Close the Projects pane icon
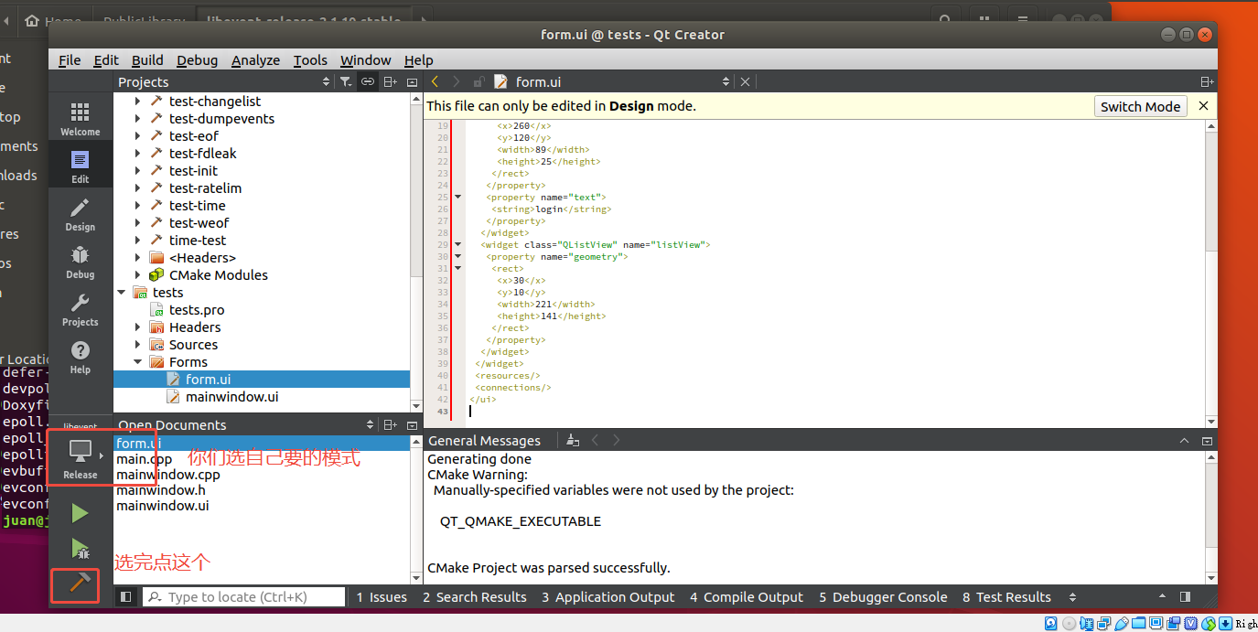Screen dimensions: 1258x632 coord(413,82)
